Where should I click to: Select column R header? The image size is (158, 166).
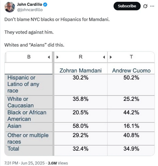coord(81,57)
